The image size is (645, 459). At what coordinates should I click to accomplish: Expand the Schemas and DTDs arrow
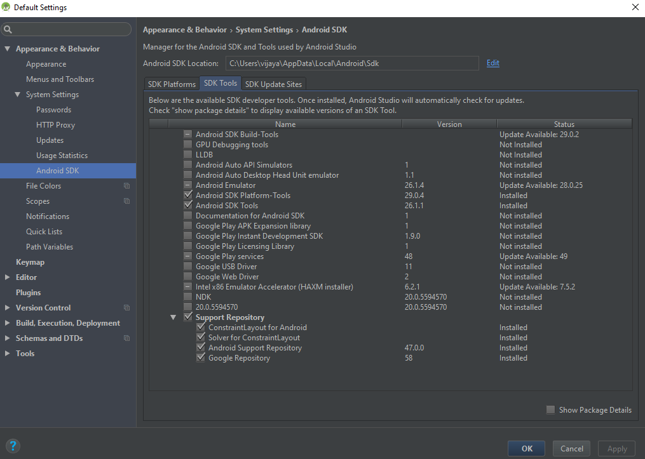7,338
